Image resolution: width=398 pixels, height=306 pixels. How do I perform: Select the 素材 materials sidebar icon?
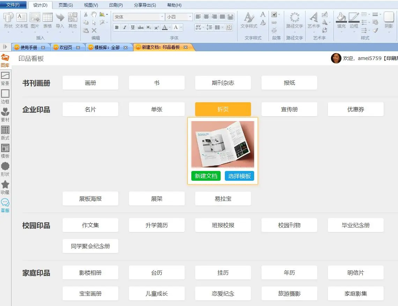(5, 114)
